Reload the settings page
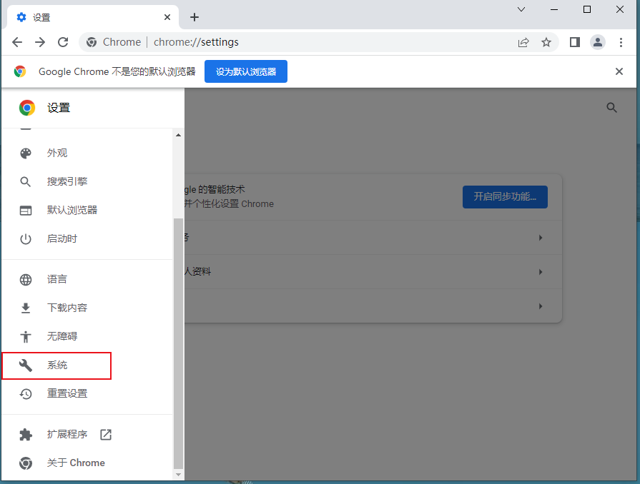This screenshot has height=484, width=640. [63, 42]
